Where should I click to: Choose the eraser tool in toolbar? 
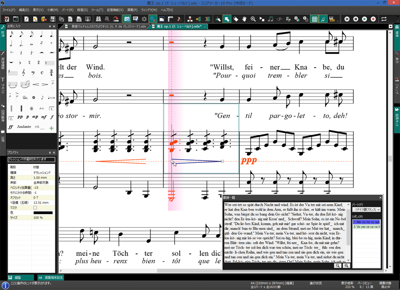coord(236,19)
